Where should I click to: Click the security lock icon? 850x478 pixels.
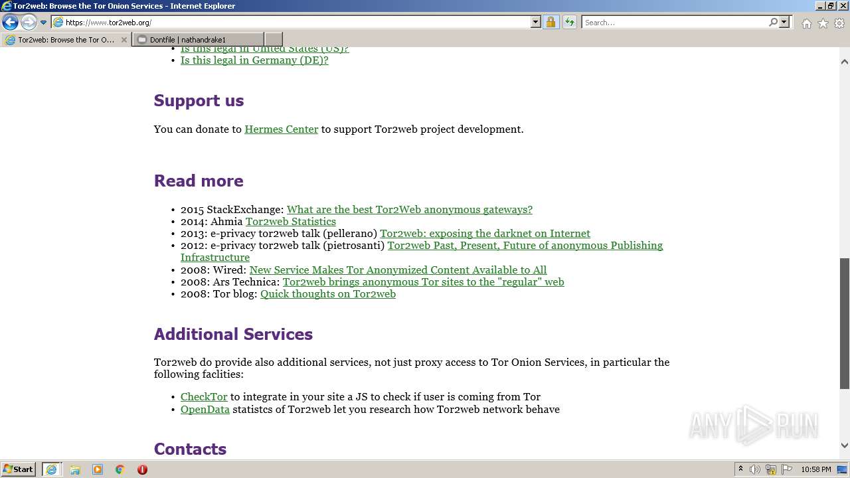[x=551, y=22]
